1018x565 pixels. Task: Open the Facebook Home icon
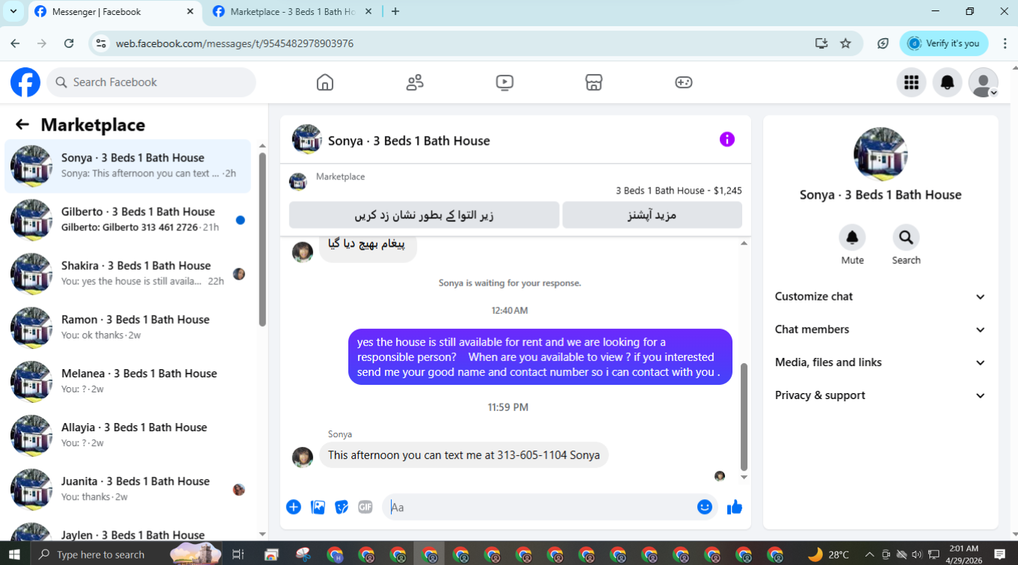point(325,82)
